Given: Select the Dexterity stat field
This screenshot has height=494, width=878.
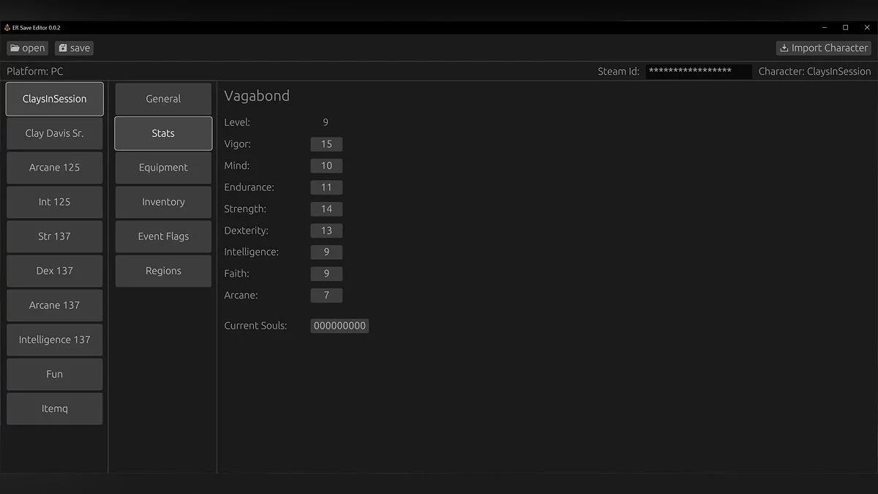Looking at the screenshot, I should point(326,231).
